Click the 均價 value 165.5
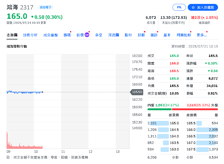The width and height of the screenshot is (224, 164). coord(174,86)
